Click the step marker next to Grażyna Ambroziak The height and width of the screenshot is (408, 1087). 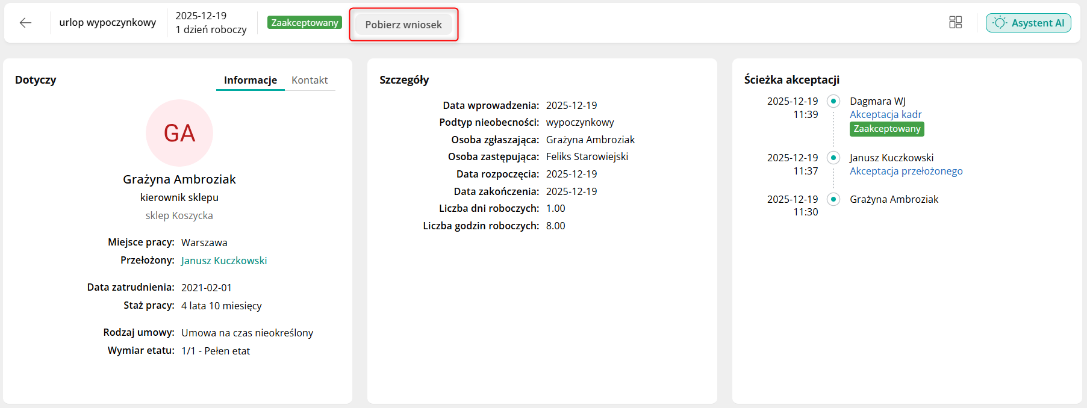pyautogui.click(x=833, y=199)
